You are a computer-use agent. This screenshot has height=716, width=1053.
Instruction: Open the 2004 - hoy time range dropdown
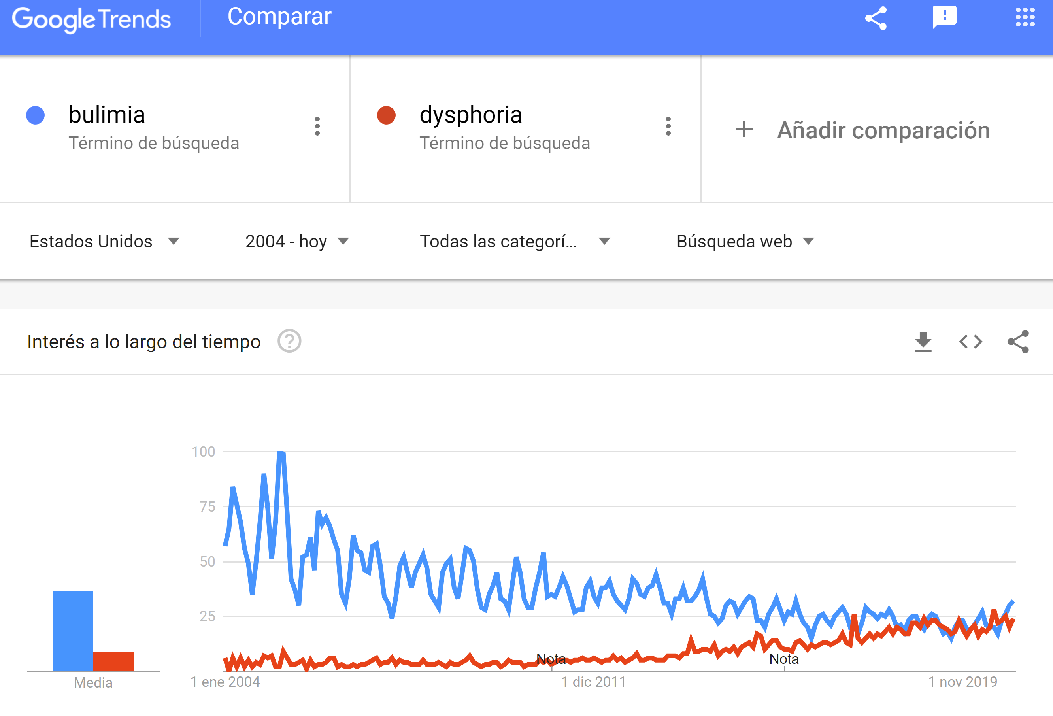[x=297, y=241]
